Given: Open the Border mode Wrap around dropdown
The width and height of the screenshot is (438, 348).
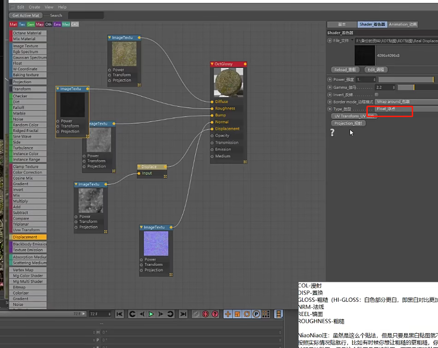Looking at the screenshot, I should (406, 102).
